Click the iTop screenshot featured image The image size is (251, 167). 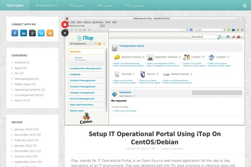[155, 71]
